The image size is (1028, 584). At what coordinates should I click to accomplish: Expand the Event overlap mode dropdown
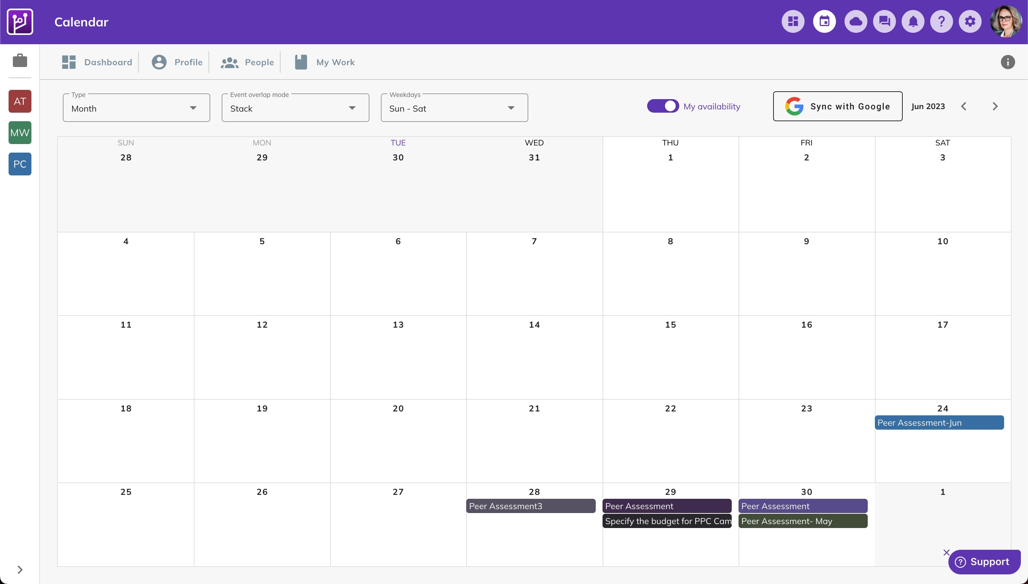click(x=295, y=108)
